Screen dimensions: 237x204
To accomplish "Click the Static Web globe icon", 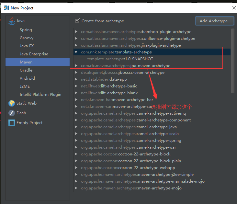I will [12, 103].
